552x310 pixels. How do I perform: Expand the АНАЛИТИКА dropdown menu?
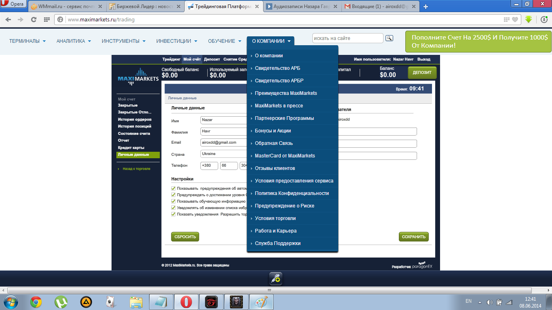(x=74, y=41)
